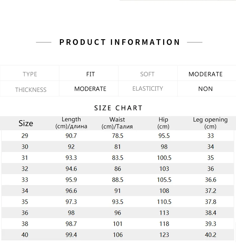The image size is (236, 252).
Task: Click the Leg opening (cm) header
Action: pos(210,123)
